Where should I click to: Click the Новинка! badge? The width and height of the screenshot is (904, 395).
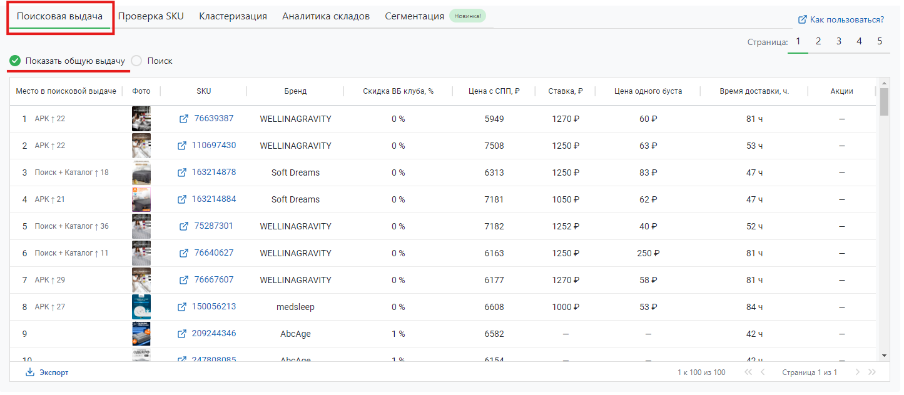[467, 16]
